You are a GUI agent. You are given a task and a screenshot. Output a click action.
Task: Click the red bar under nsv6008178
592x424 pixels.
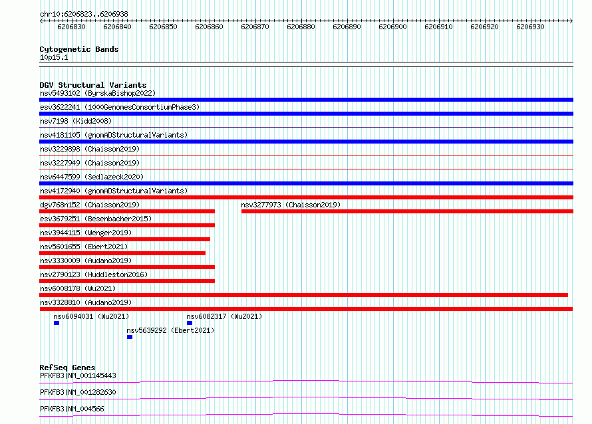point(303,295)
